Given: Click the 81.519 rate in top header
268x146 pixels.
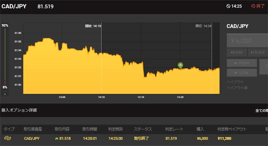Looking at the screenshot, I should (x=46, y=7).
